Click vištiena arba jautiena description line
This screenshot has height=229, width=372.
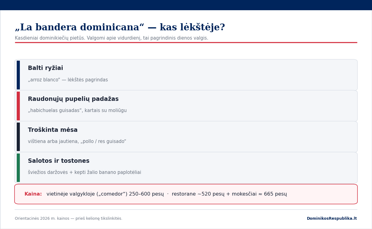[77, 141]
